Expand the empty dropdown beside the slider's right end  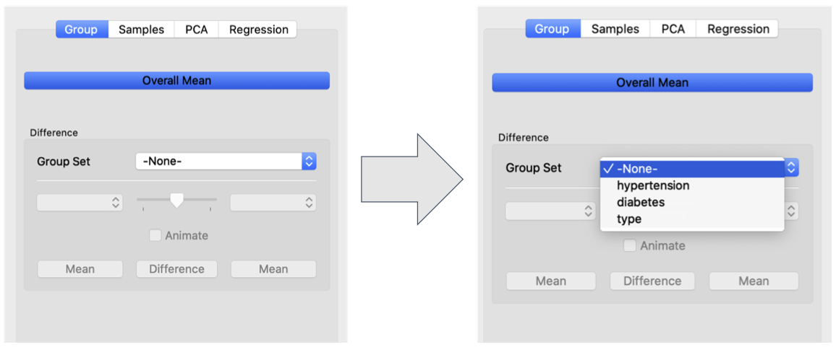(x=273, y=202)
